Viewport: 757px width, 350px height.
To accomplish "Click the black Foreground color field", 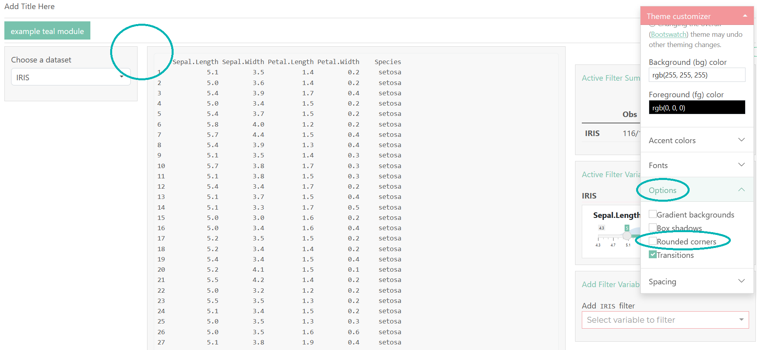I will tap(696, 108).
